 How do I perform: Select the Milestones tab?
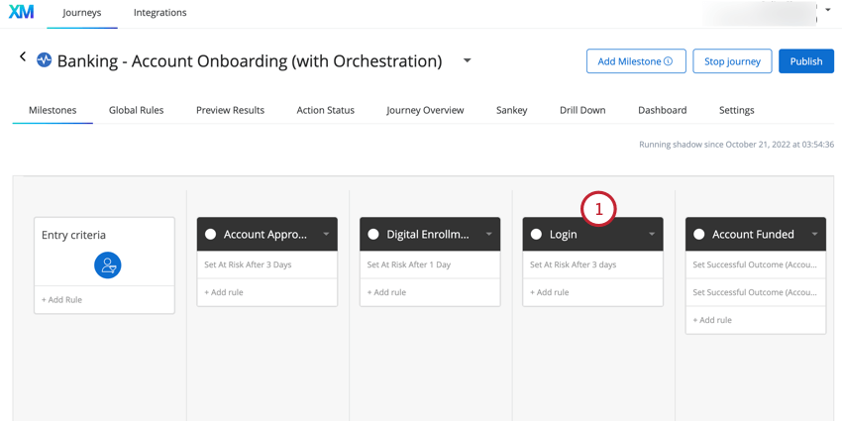(x=53, y=110)
